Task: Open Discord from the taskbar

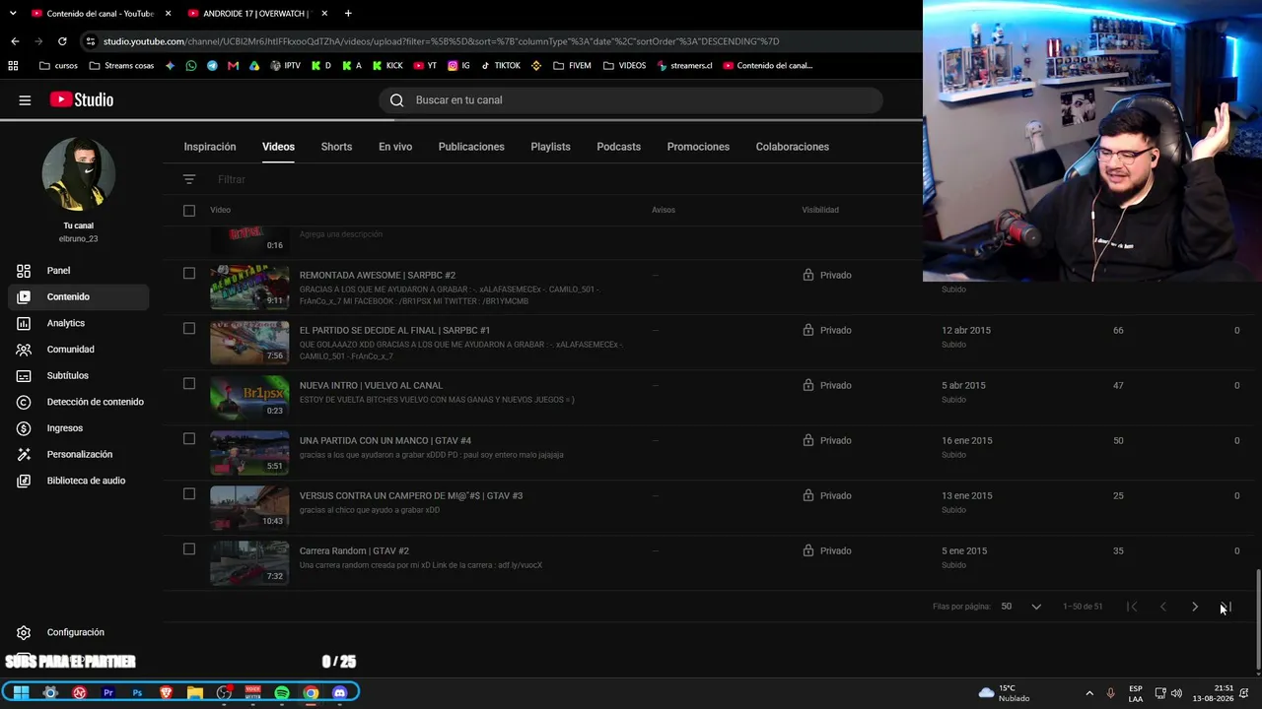Action: (340, 692)
